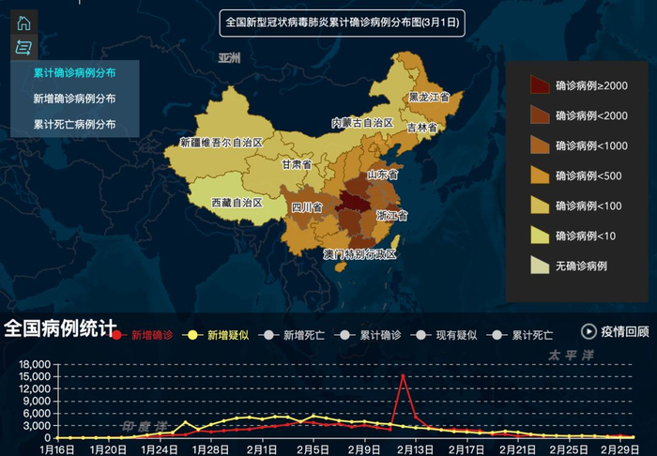Click the 15,000 y-axis label
Screen dimensions: 657x456
coord(35,376)
